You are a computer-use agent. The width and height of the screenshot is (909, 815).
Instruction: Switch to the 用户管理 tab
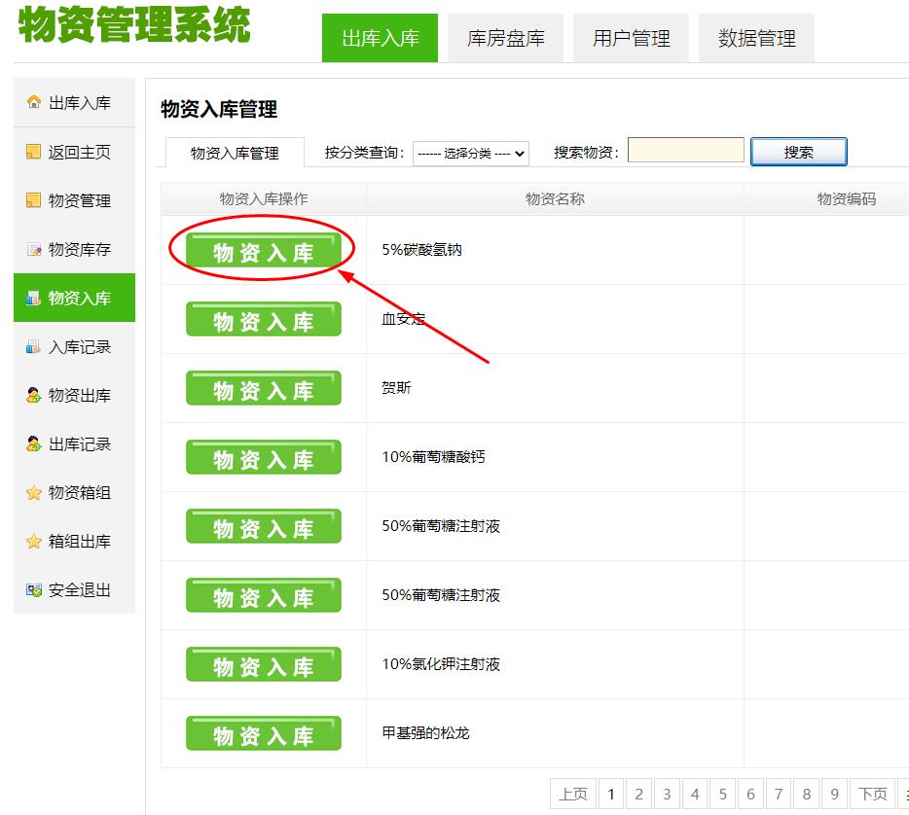point(631,38)
